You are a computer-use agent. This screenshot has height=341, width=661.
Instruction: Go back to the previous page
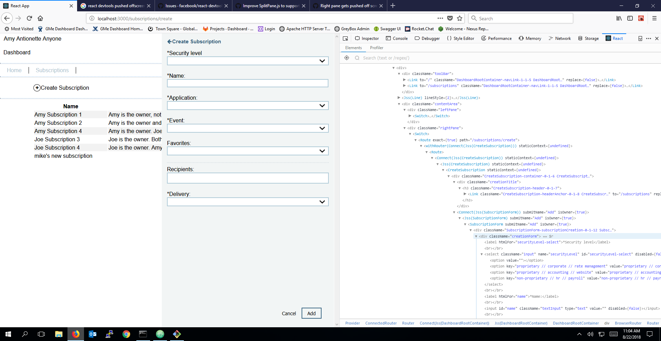(7, 18)
